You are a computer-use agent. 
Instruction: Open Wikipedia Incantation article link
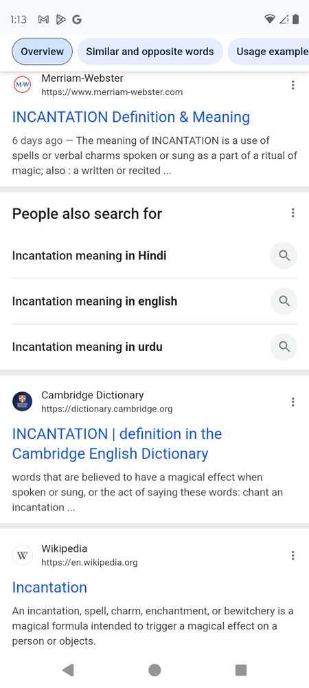pyautogui.click(x=49, y=588)
